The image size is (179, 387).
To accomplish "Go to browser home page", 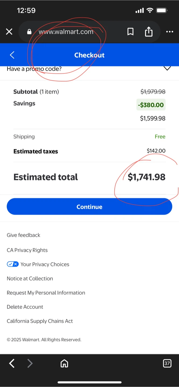I will [64, 364].
